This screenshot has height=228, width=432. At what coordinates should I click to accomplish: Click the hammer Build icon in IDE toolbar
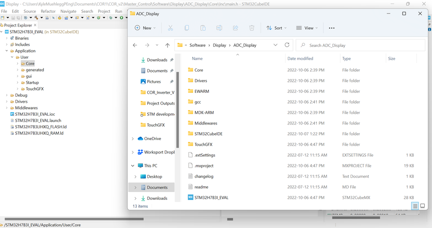36,18
